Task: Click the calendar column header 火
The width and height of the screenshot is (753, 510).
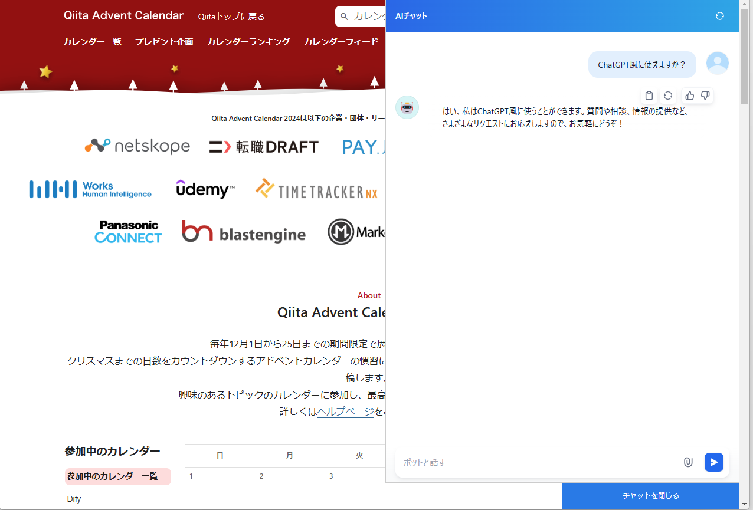Action: pyautogui.click(x=359, y=456)
